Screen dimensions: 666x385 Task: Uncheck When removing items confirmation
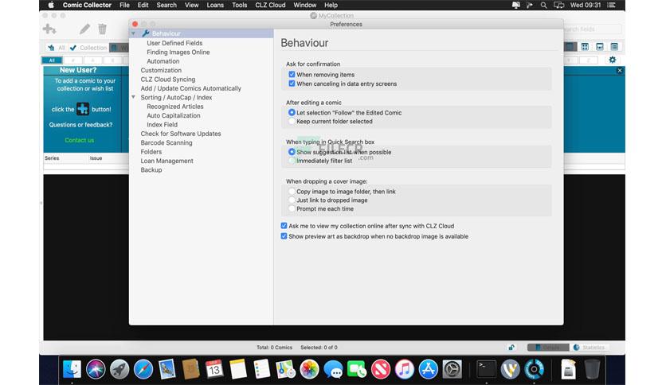point(292,74)
